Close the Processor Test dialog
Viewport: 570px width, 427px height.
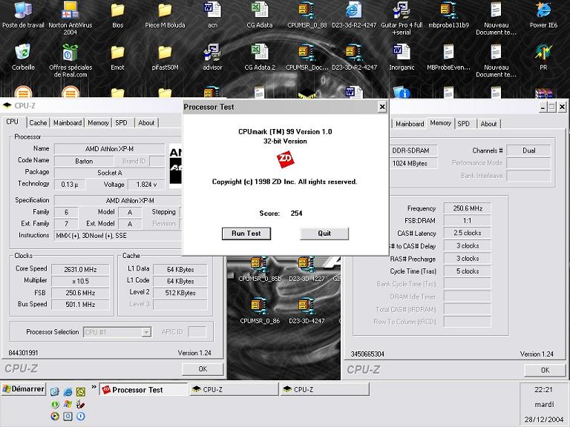click(382, 107)
